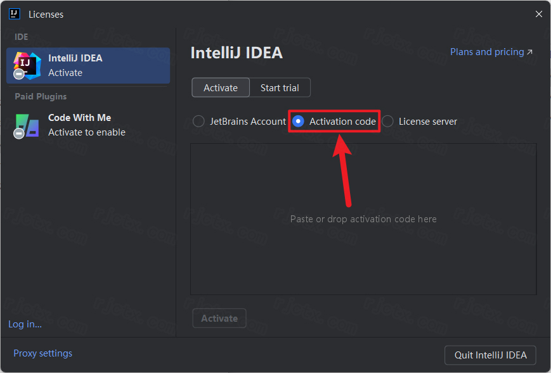This screenshot has width=551, height=373.
Task: Open Proxy settings
Action: [42, 353]
